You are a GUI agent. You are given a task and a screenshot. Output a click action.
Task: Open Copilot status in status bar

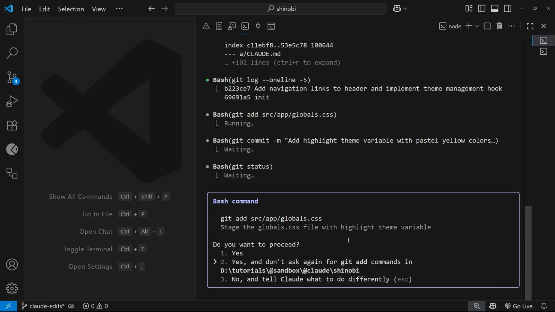(x=493, y=306)
